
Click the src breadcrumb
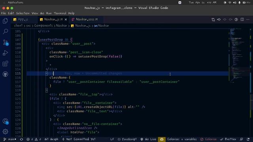28,26
